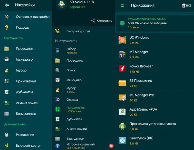Select ES Проводник folder icon

tap(122, 83)
